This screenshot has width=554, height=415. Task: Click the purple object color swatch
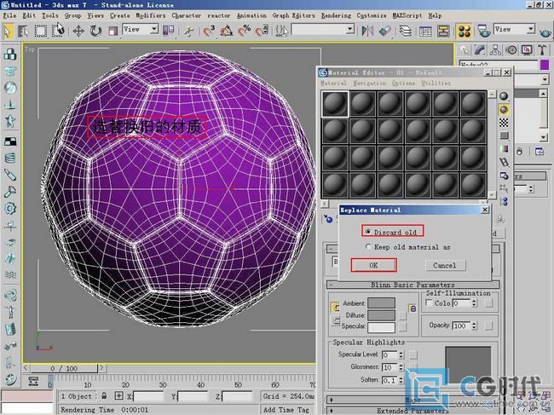[545, 65]
